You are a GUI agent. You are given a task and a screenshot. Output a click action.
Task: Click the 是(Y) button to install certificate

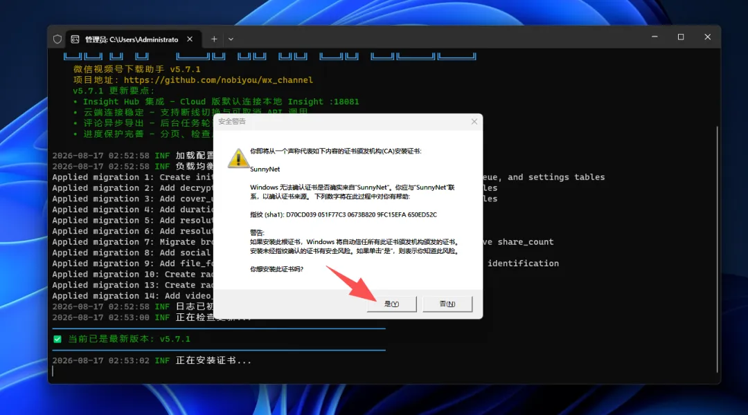[391, 304]
